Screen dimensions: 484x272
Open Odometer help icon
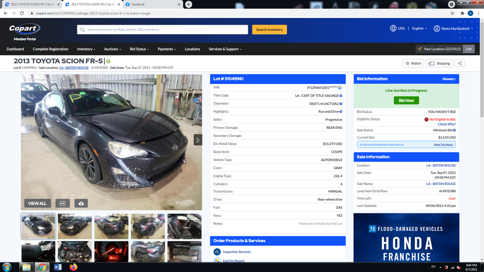tap(341, 103)
